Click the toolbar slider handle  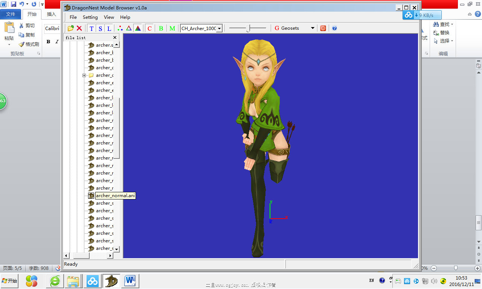(248, 28)
